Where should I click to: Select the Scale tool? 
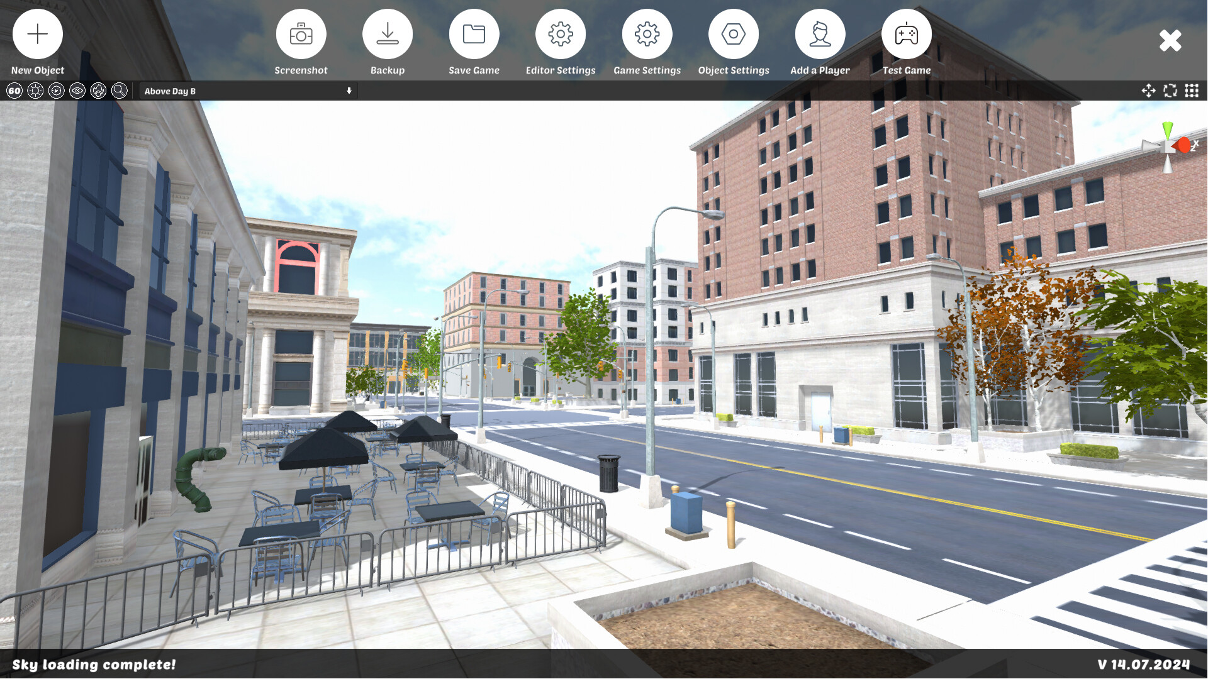tap(1190, 91)
